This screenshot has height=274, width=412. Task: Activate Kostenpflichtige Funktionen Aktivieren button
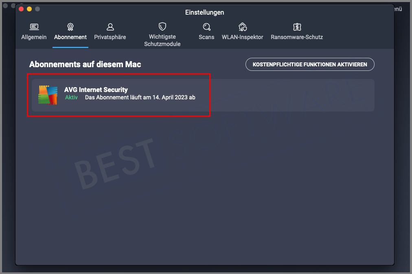point(310,64)
